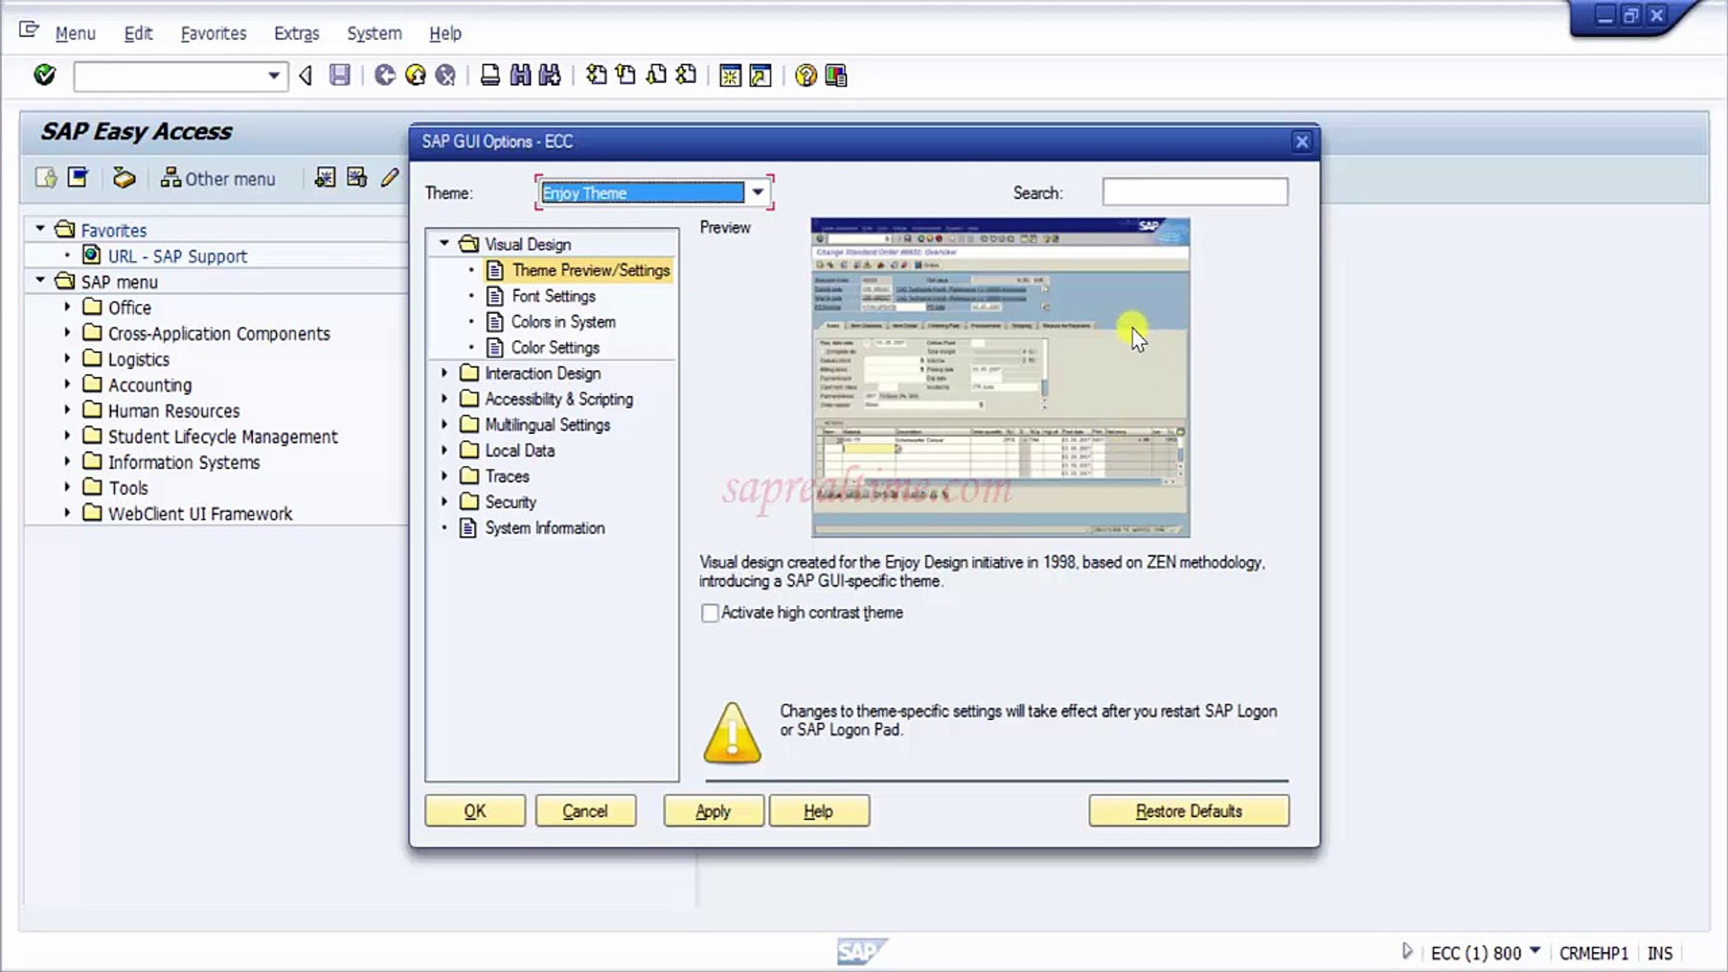
Task: Click the SAP Business Workplace icon
Action: tap(124, 178)
